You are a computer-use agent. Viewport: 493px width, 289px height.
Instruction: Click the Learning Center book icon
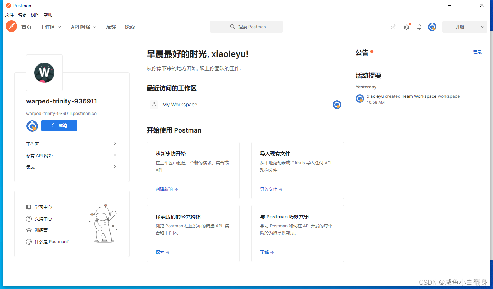coord(29,207)
